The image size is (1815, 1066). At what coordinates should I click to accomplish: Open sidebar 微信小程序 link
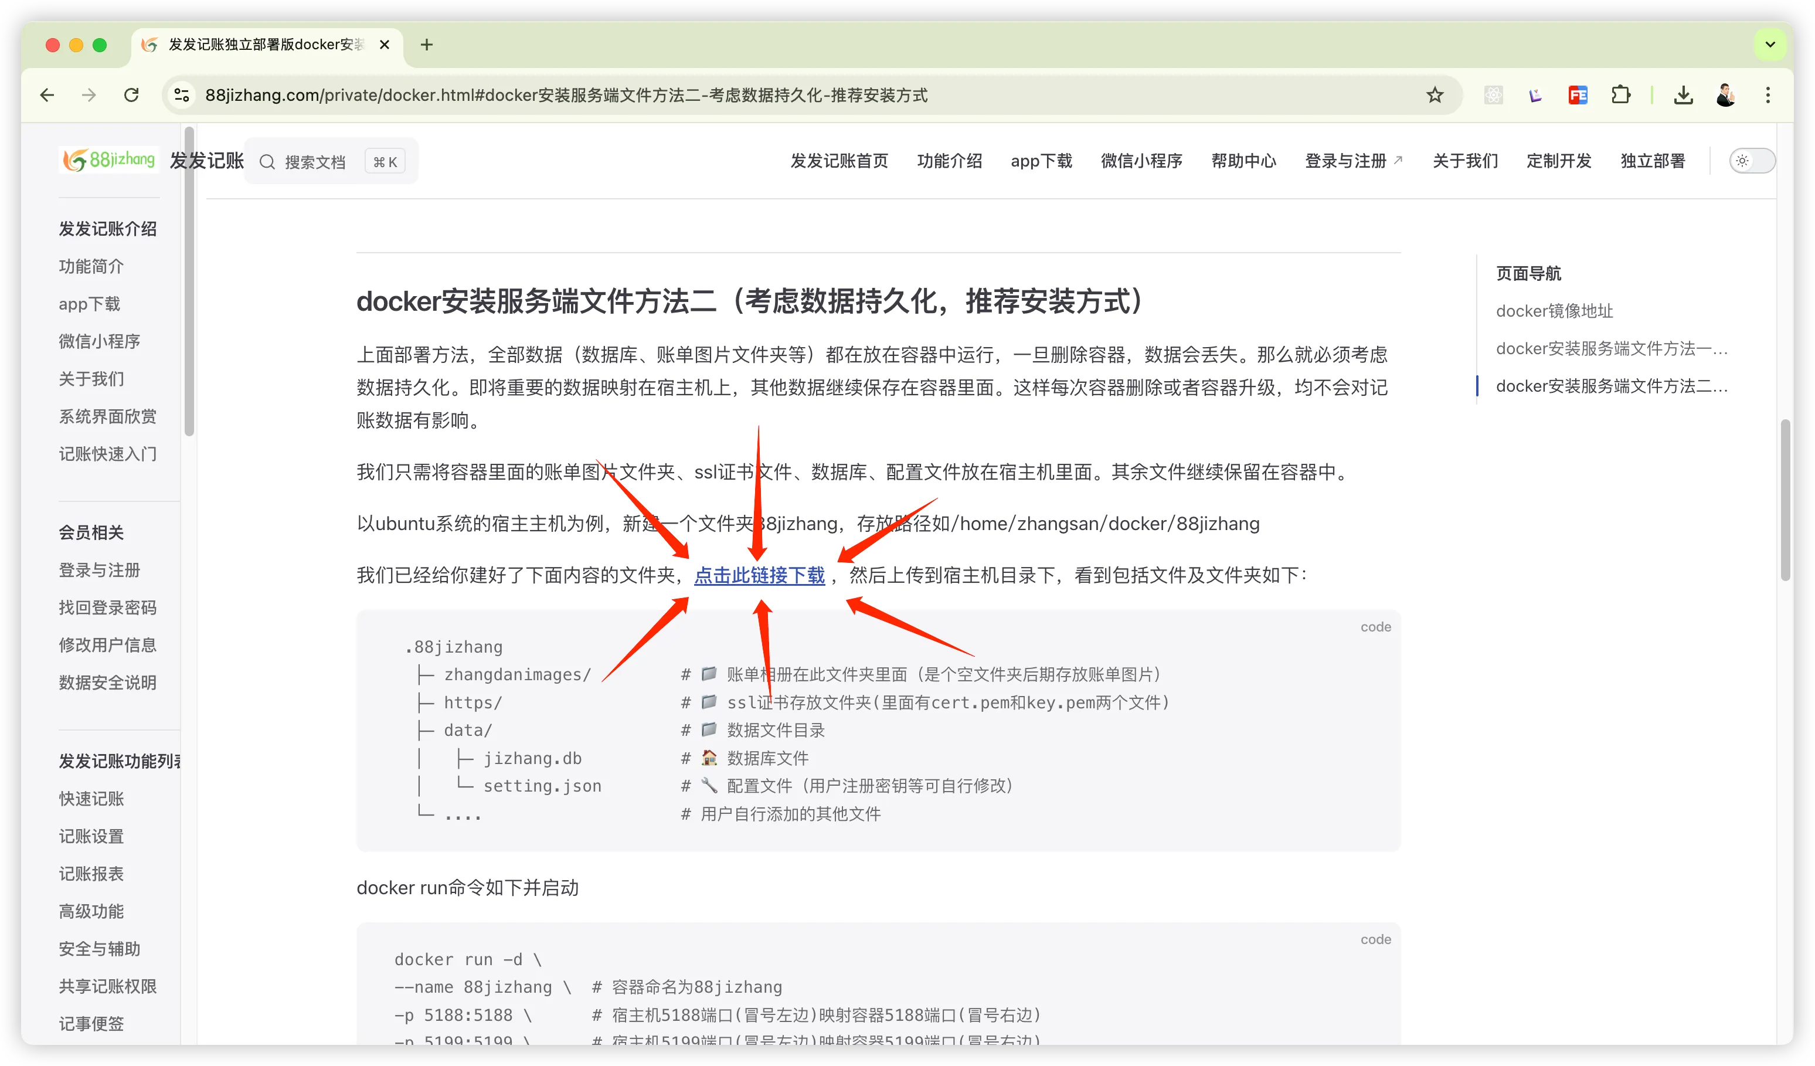click(100, 341)
